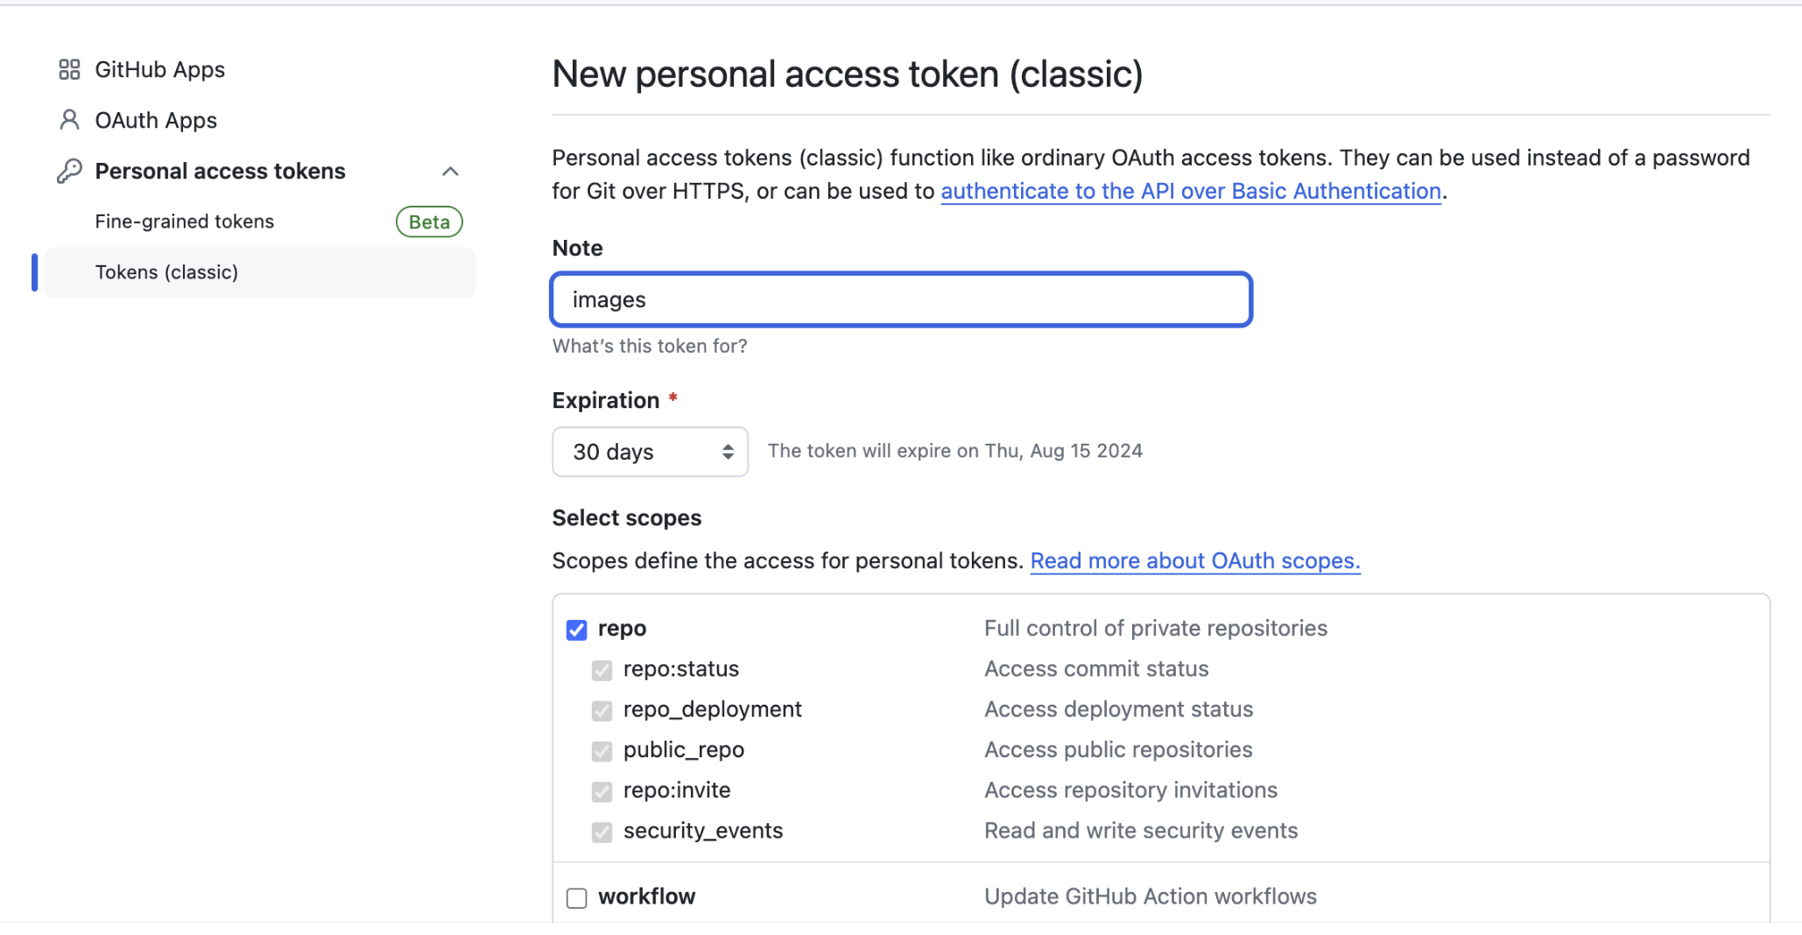
Task: Click the OAuth Apps person icon
Action: (69, 120)
